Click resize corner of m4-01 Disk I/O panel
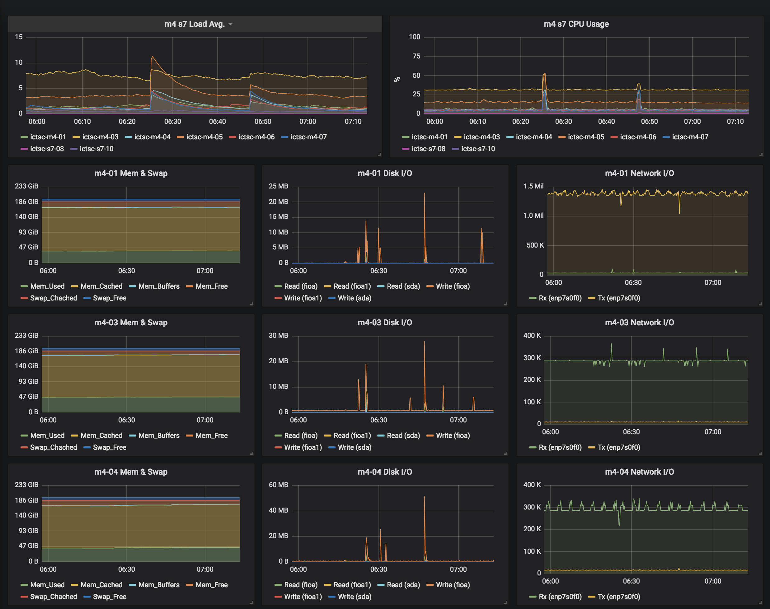The height and width of the screenshot is (609, 770). click(x=505, y=304)
